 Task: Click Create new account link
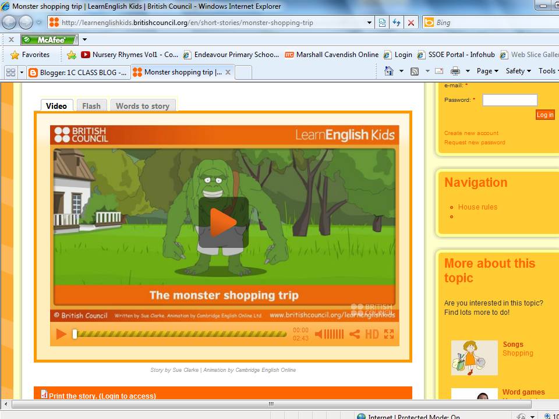[471, 133]
